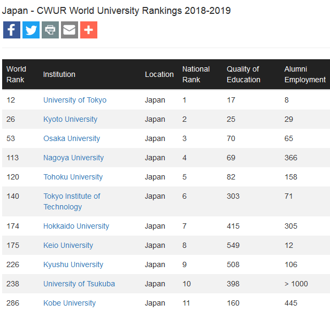
Task: Select quality of education value 69
Action: pyautogui.click(x=231, y=158)
